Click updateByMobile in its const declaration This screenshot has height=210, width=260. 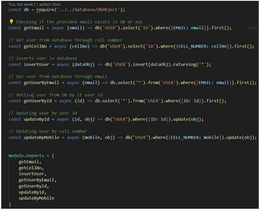[41, 137]
